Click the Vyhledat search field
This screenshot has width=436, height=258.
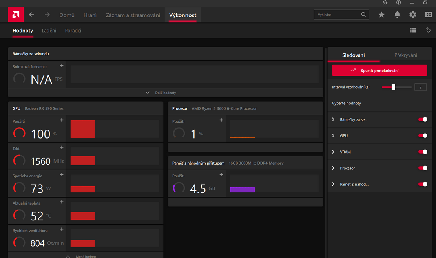[337, 15]
